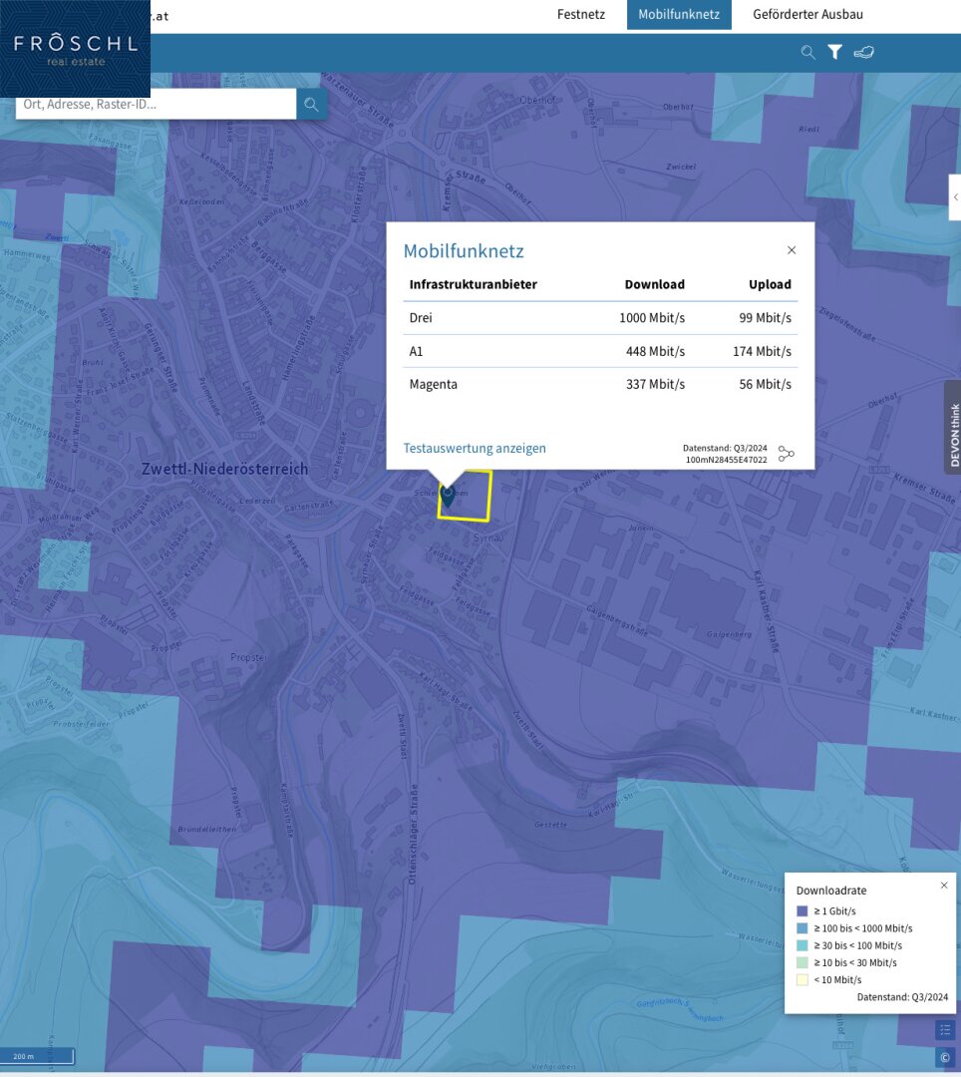The image size is (961, 1077).
Task: Expand the collapsed side panel chevron
Action: pos(955,197)
